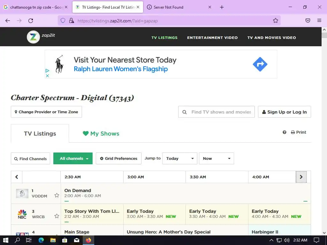Open the Mail app on the taskbar
Image resolution: width=327 pixels, height=245 pixels.
77,240
